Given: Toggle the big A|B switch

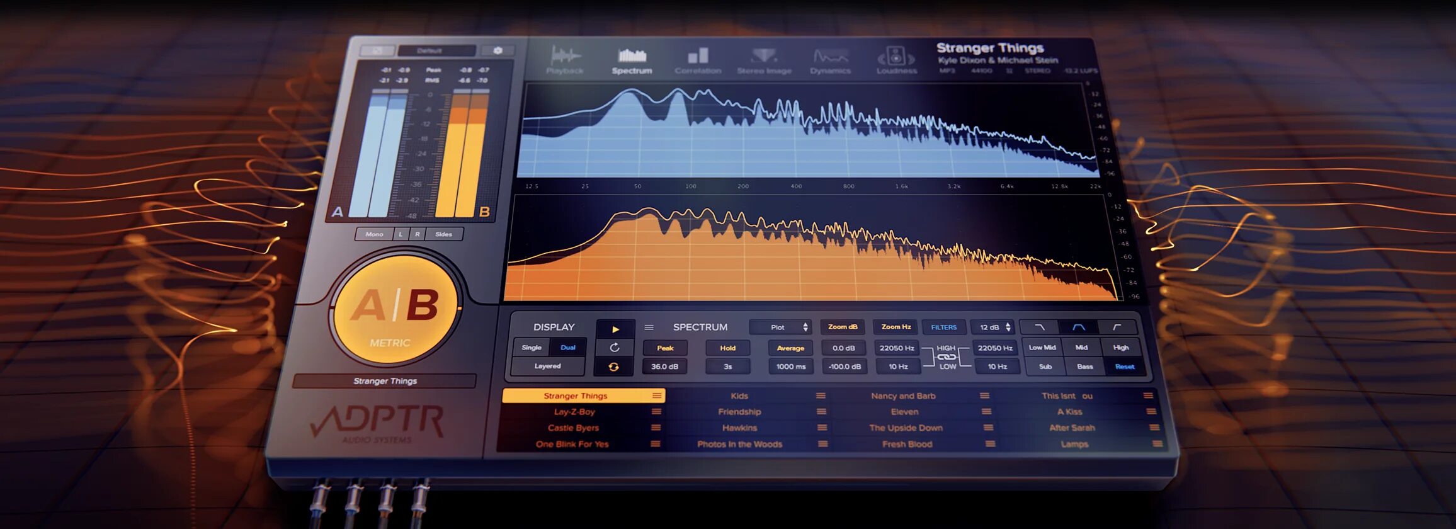Looking at the screenshot, I should tap(395, 309).
